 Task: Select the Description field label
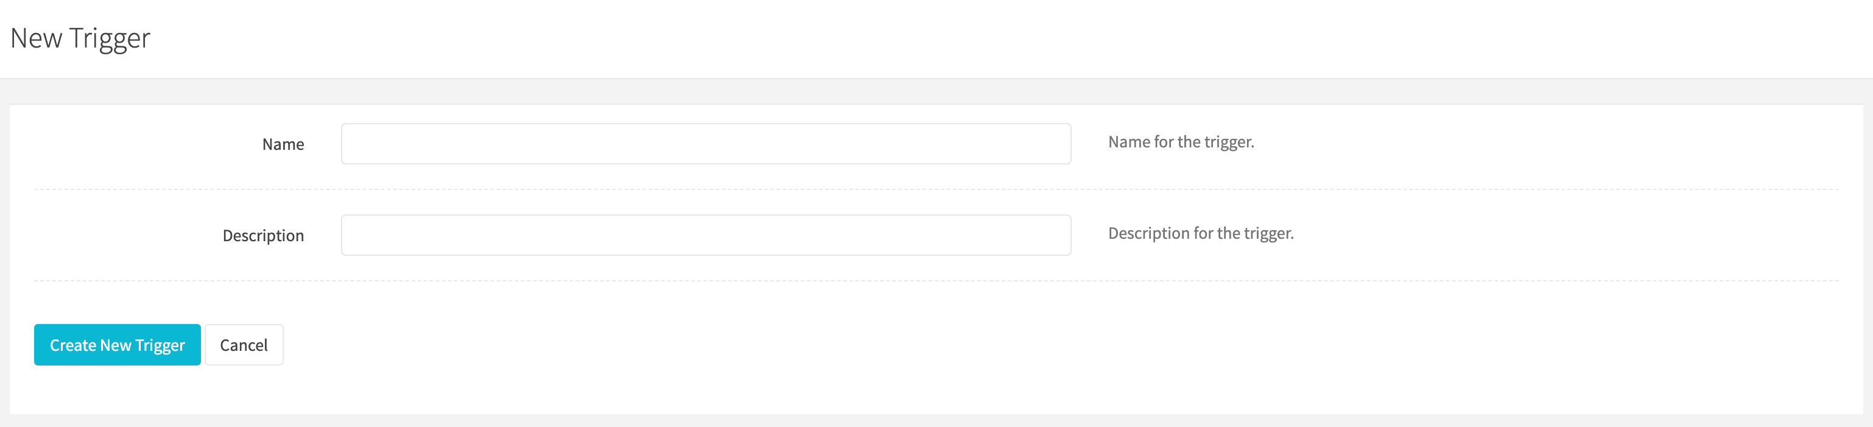click(x=263, y=236)
